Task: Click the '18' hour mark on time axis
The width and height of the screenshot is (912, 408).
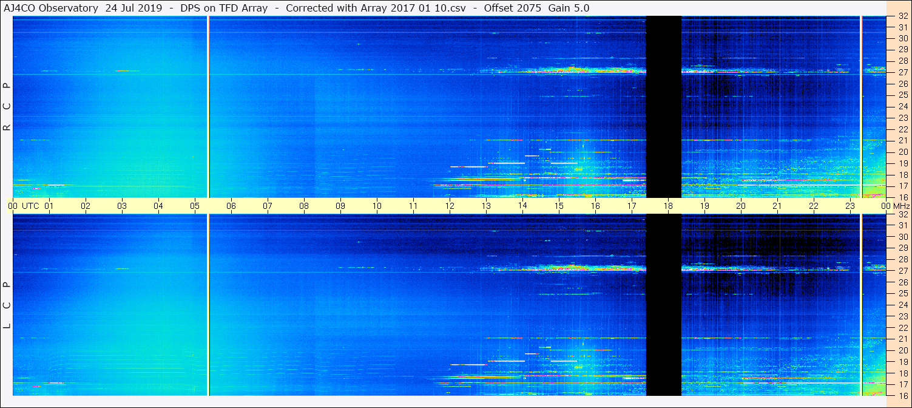Action: pyautogui.click(x=668, y=206)
